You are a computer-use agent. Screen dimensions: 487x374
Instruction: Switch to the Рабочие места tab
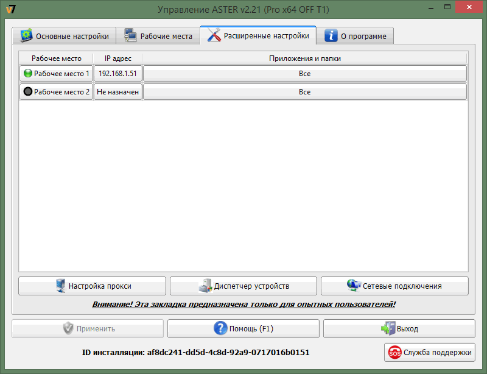pyautogui.click(x=158, y=36)
